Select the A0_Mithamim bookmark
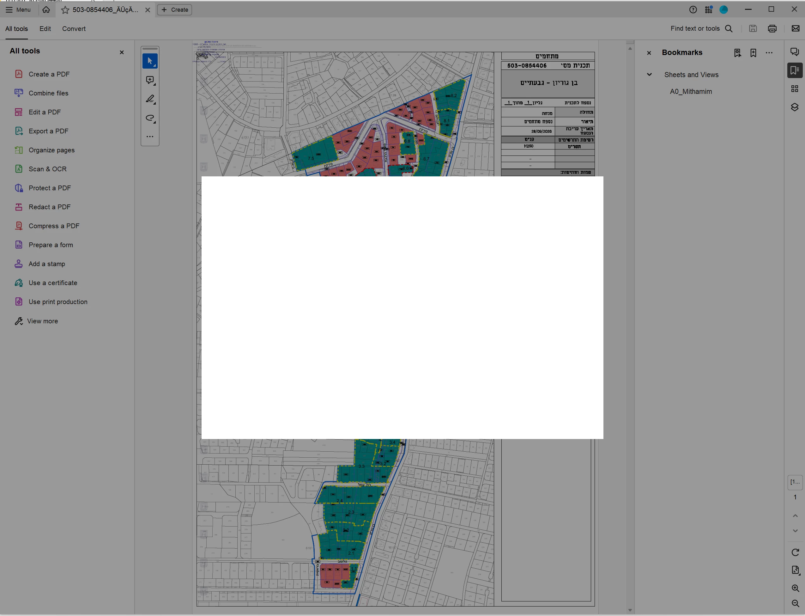Viewport: 805px width, 616px height. (691, 92)
